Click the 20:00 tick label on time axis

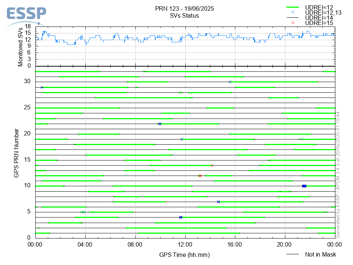285,244
